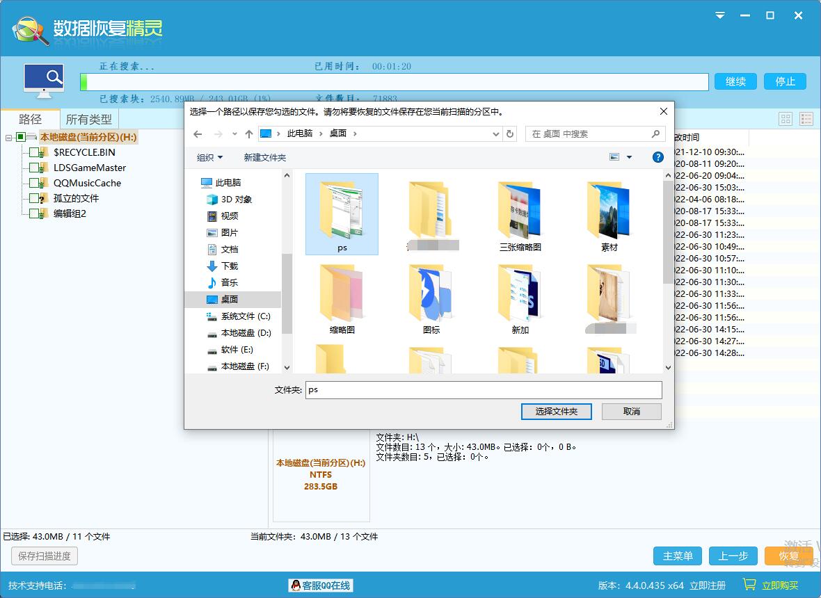821x598 pixels.
Task: Select 此电脑 in navigation pane
Action: [x=221, y=183]
